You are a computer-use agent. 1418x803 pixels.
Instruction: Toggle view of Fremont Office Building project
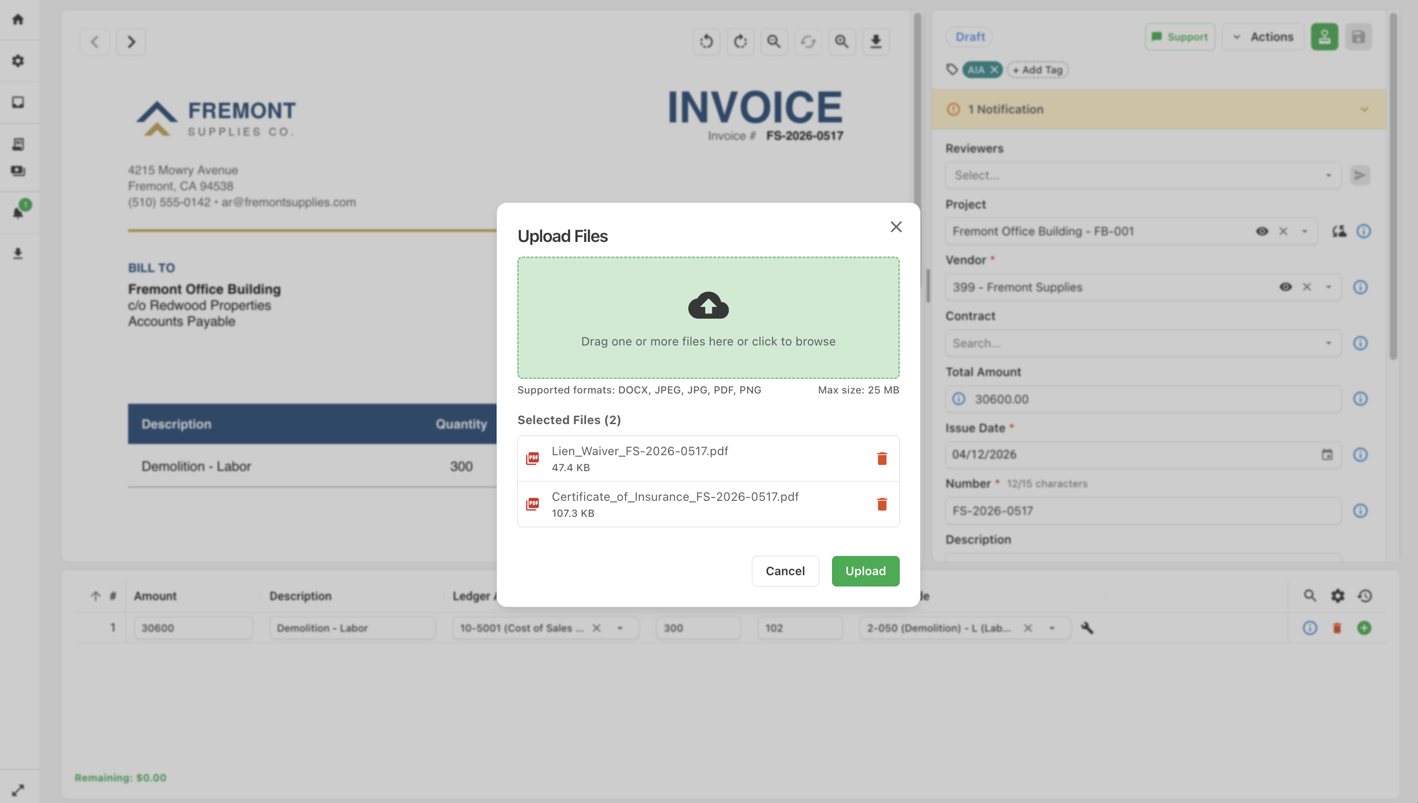tap(1262, 231)
